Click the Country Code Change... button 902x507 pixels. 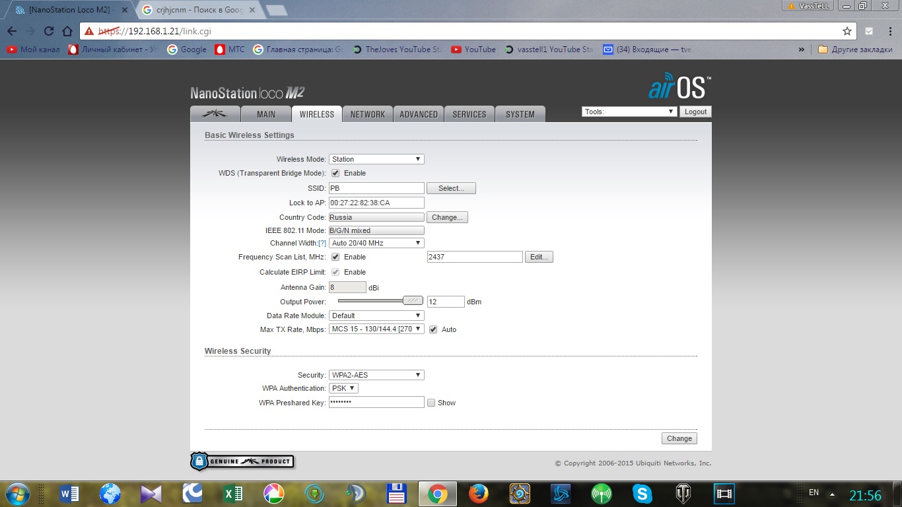447,217
